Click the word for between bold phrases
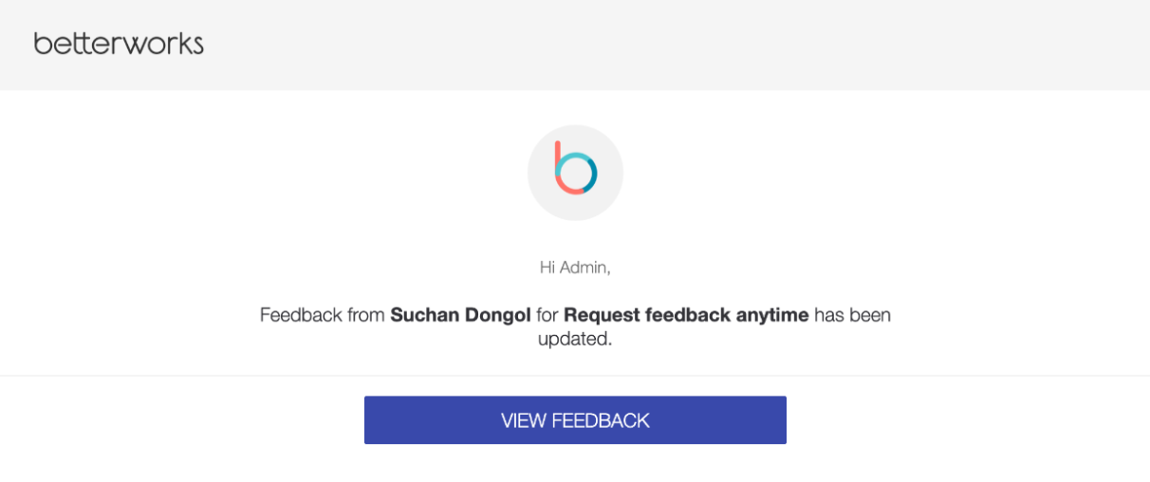1150x482 pixels. click(547, 315)
